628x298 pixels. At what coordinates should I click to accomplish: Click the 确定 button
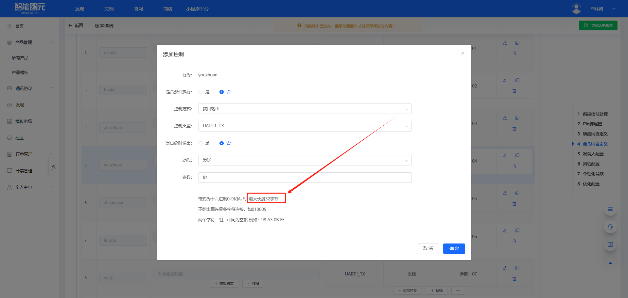pyautogui.click(x=454, y=249)
